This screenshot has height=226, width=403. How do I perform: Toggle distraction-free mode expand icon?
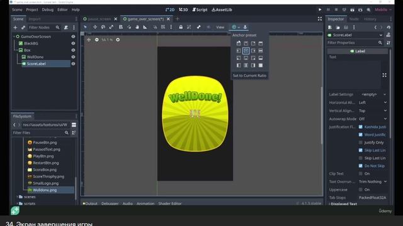tap(320, 19)
